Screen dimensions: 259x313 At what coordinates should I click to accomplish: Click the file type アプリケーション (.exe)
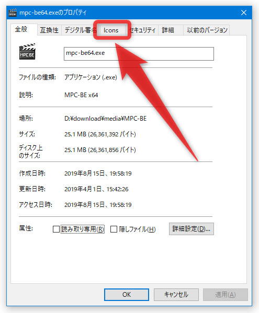[x=91, y=77]
